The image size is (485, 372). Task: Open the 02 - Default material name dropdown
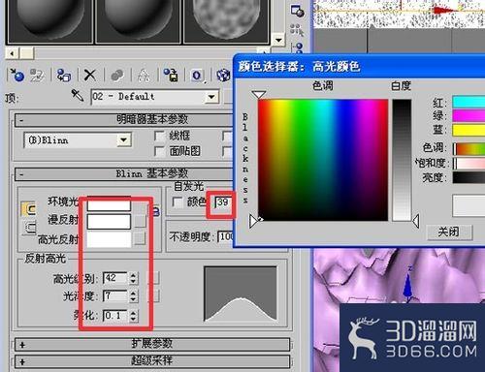pos(211,97)
